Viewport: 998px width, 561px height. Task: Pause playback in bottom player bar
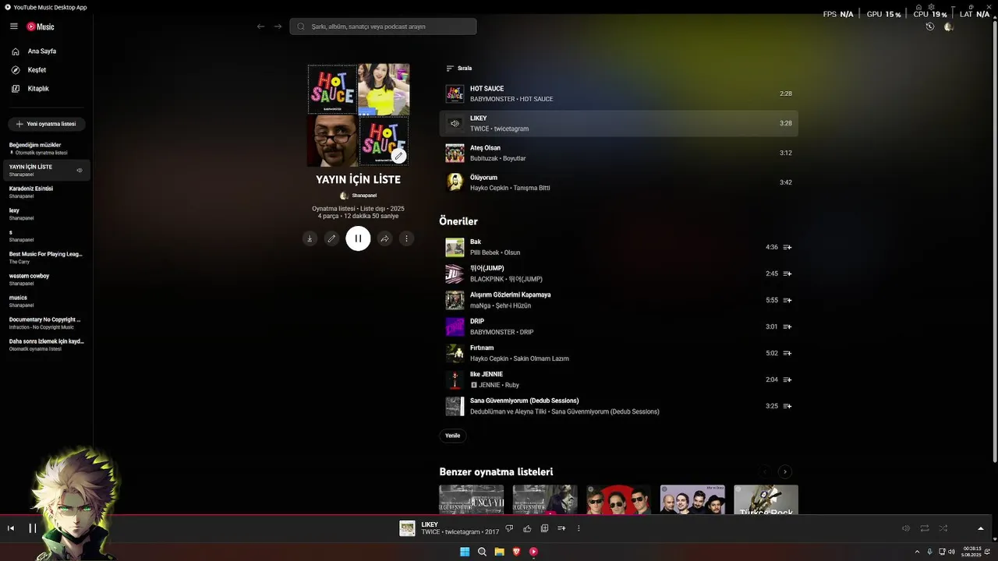tap(33, 528)
